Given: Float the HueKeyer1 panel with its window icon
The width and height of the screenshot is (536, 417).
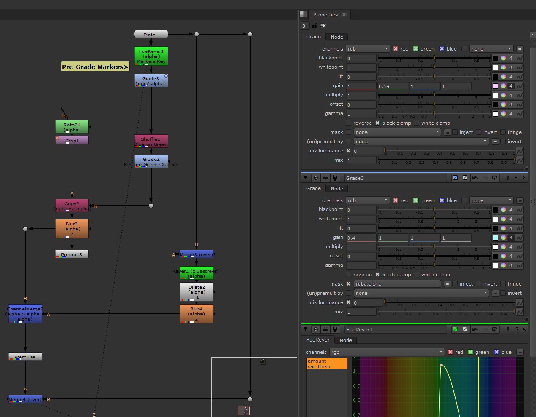Looking at the screenshot, I should click(516, 329).
